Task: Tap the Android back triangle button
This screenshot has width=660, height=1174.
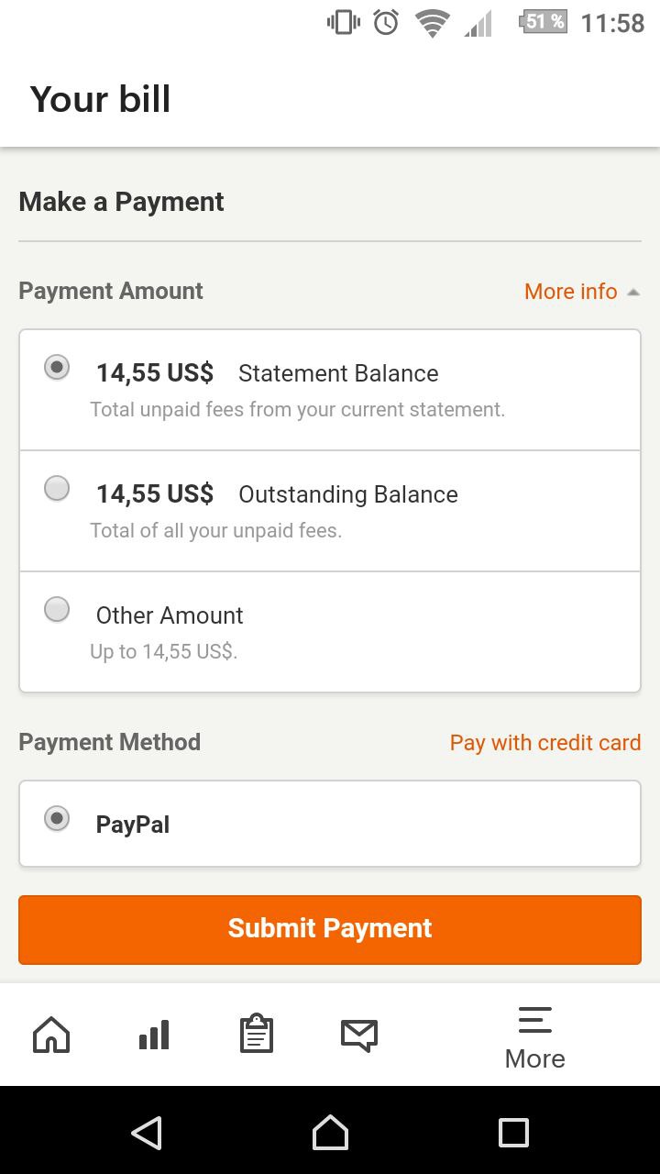Action: coord(147,1133)
